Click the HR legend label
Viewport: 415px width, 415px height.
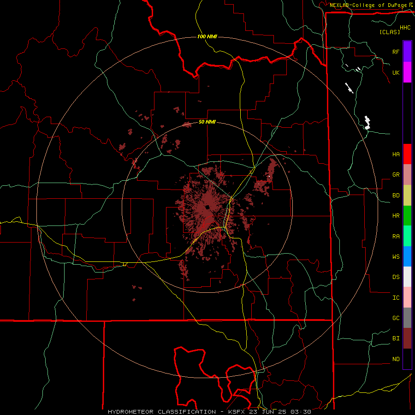pyautogui.click(x=396, y=216)
